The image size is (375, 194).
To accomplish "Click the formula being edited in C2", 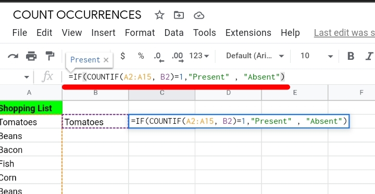I will 239,121.
